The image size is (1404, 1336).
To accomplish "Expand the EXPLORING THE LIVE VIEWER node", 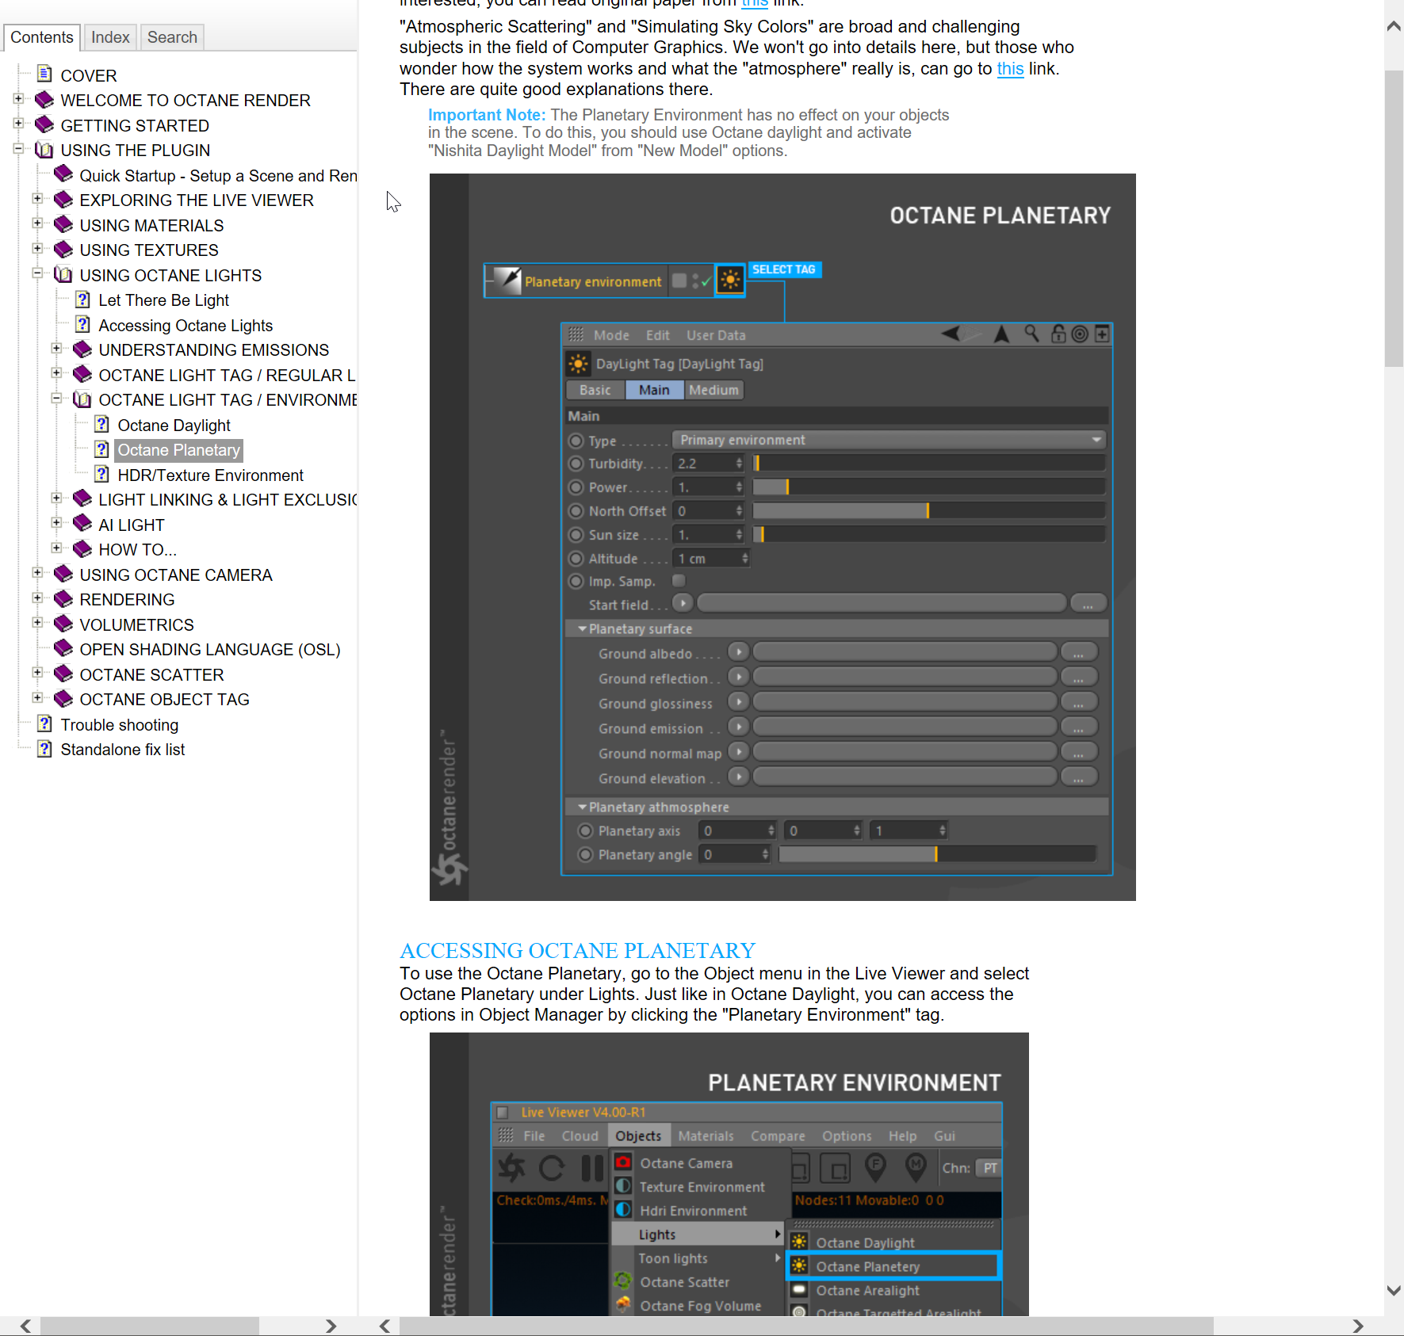I will coord(37,198).
